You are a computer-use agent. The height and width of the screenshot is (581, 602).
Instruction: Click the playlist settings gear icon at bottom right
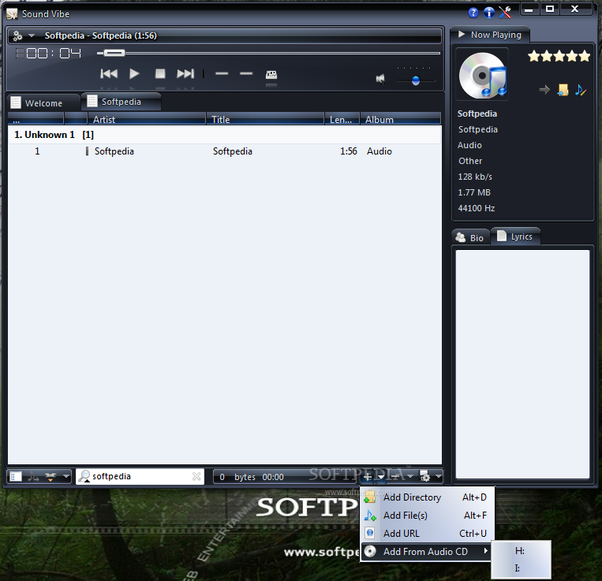click(424, 477)
